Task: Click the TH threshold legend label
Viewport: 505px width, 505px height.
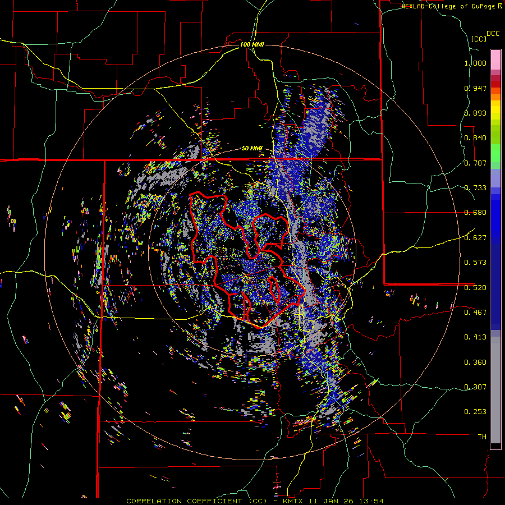Action: click(x=482, y=437)
